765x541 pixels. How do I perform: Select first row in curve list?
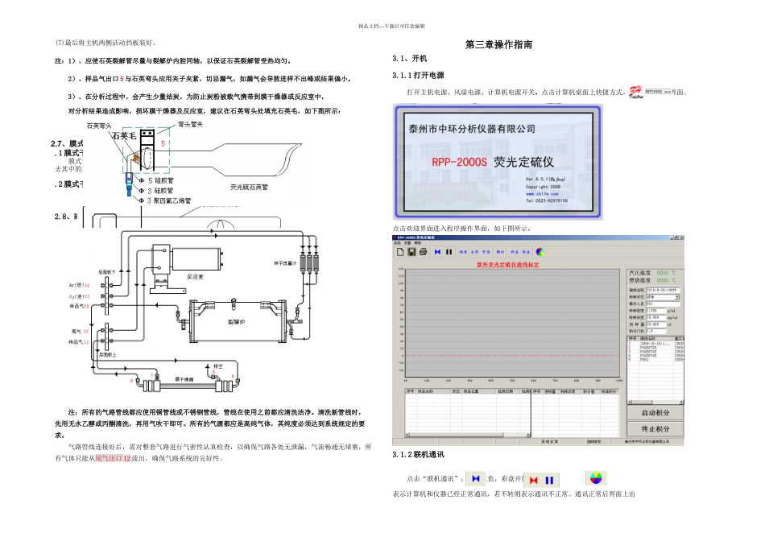[x=655, y=344]
